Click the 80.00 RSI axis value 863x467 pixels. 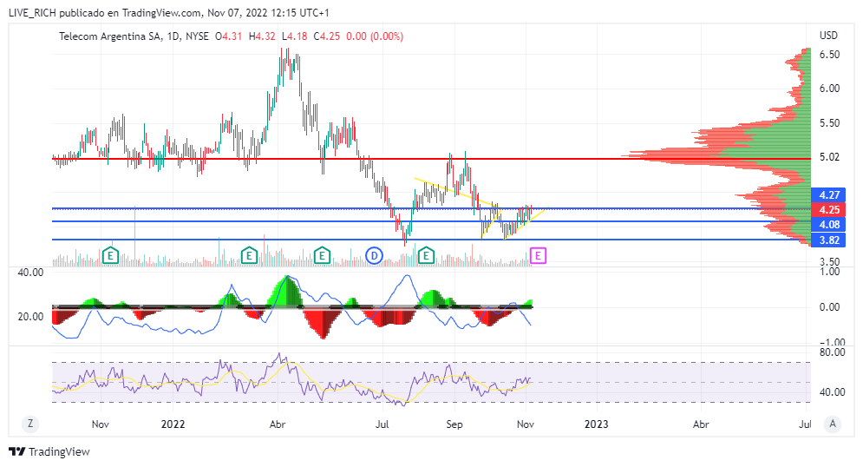click(832, 352)
